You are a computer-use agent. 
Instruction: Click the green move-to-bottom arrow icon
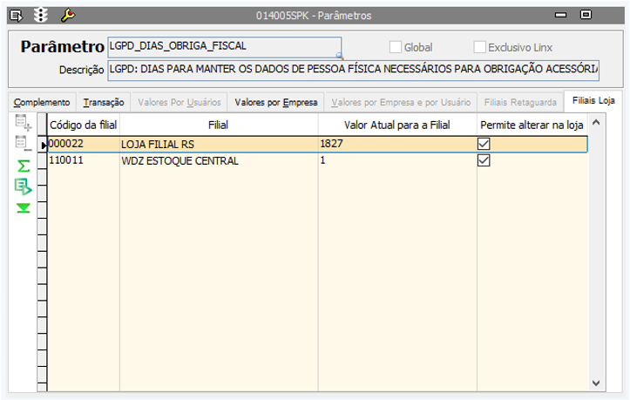pos(24,207)
